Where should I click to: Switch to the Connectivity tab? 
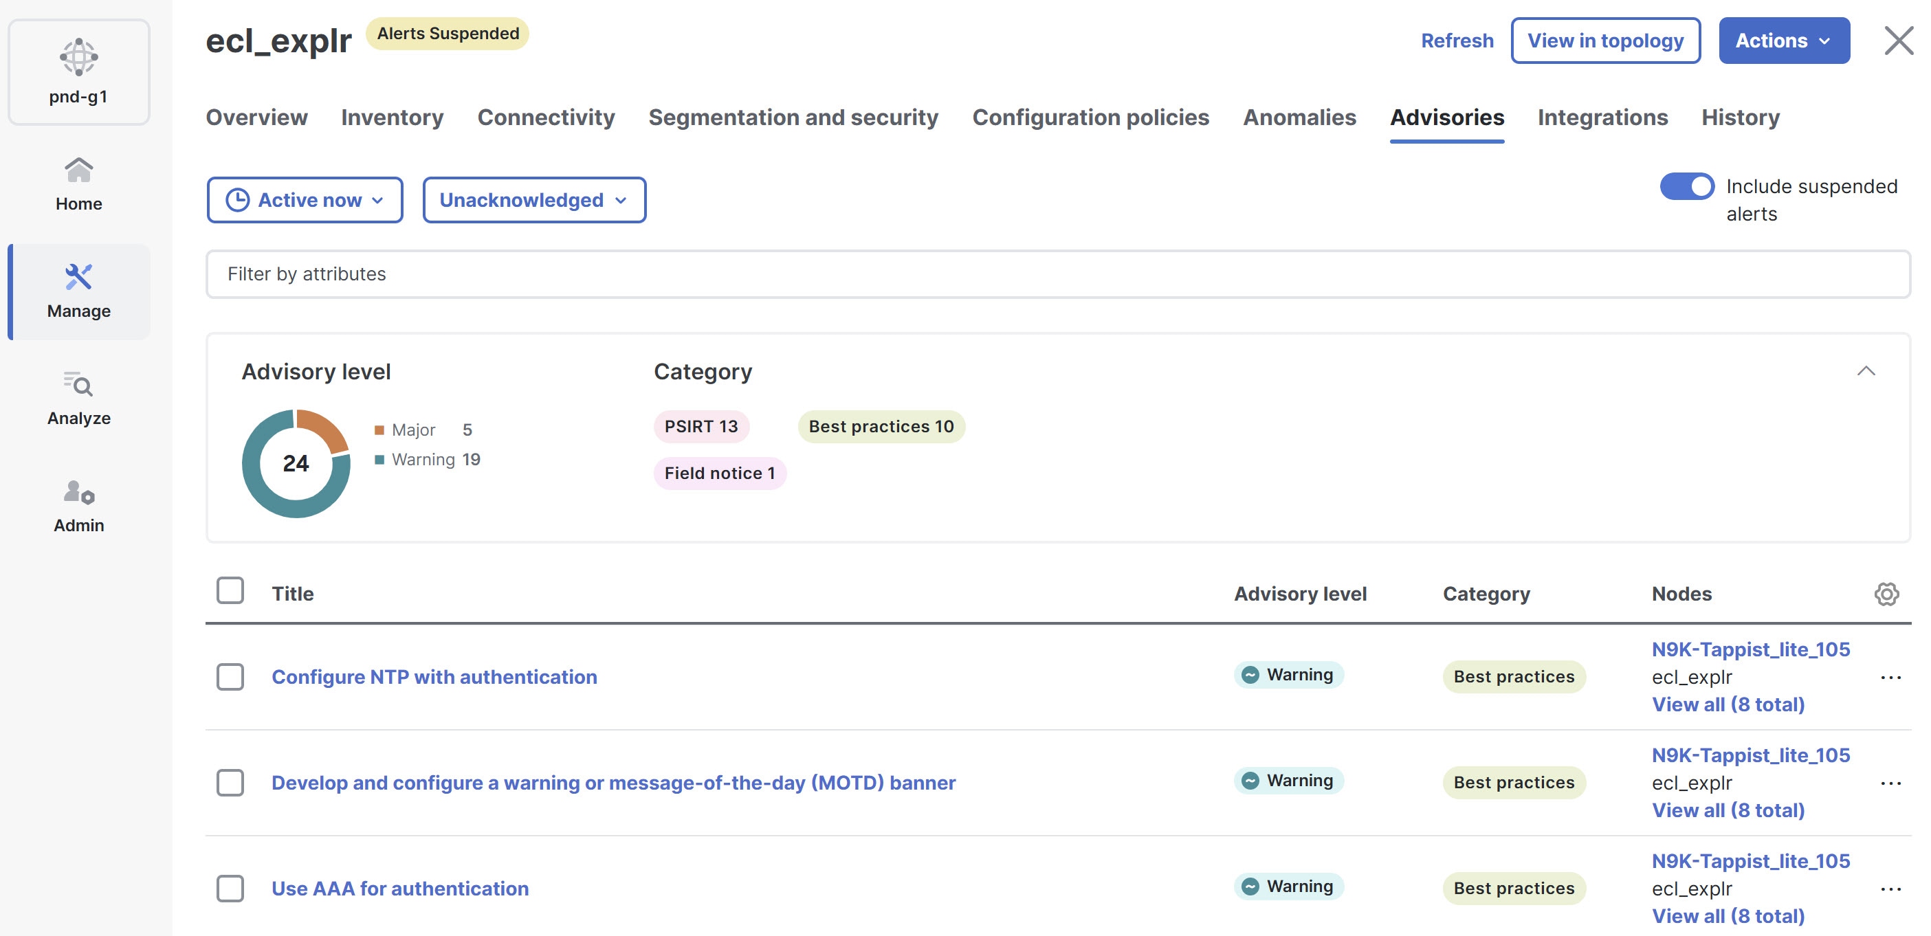pos(546,117)
